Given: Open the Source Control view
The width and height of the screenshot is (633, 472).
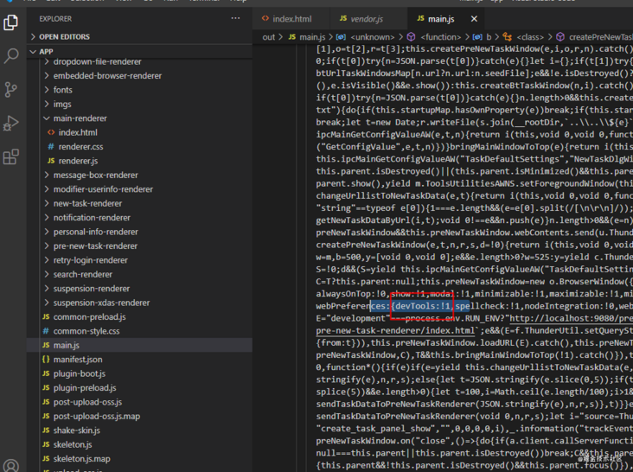Looking at the screenshot, I should pos(11,90).
